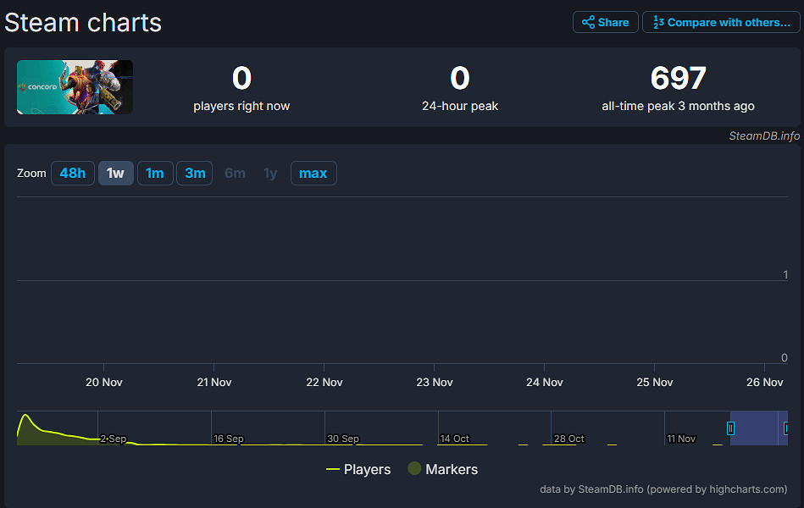Click the SteamDB.info watermark above chart
Viewport: 804px width, 508px height.
(x=764, y=135)
